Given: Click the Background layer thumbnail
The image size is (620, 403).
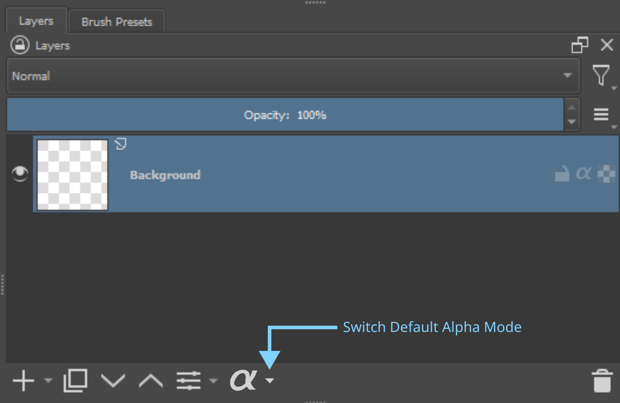Looking at the screenshot, I should click(72, 175).
